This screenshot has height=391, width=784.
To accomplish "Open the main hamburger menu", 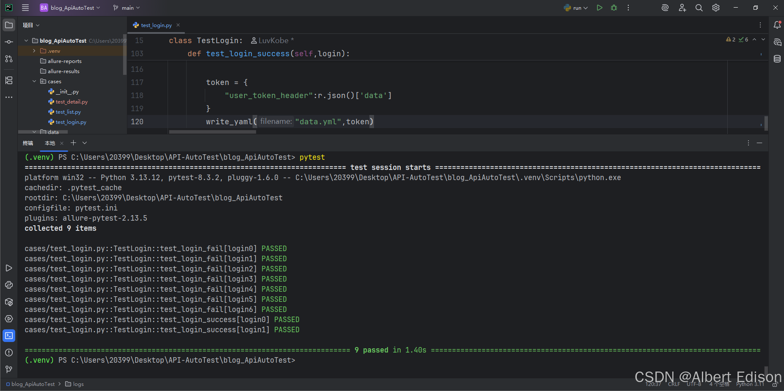I will (25, 8).
